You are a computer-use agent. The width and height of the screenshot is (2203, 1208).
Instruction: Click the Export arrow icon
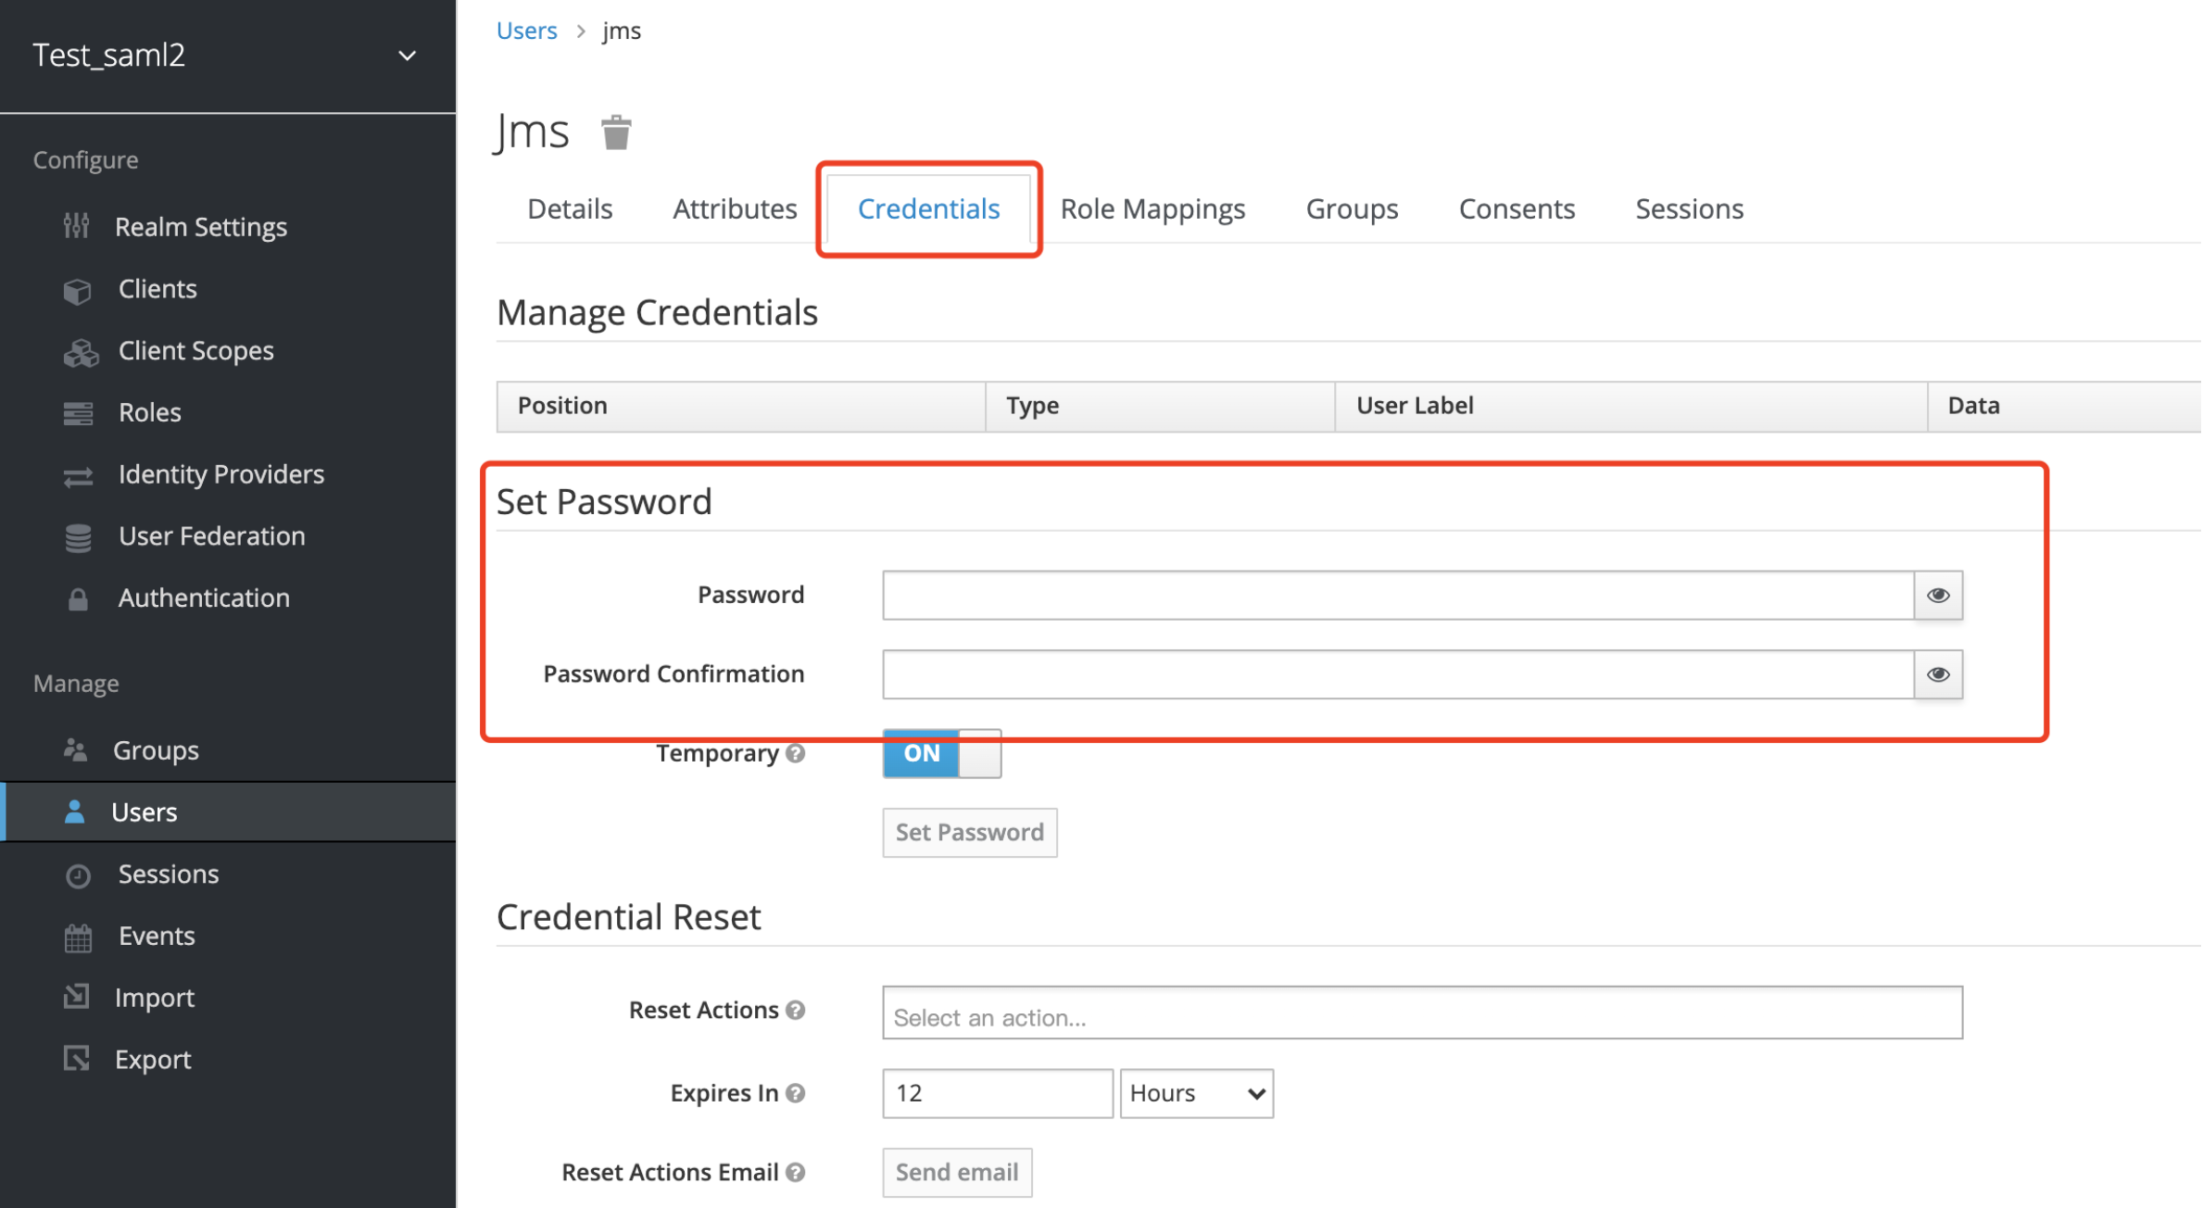click(x=76, y=1059)
